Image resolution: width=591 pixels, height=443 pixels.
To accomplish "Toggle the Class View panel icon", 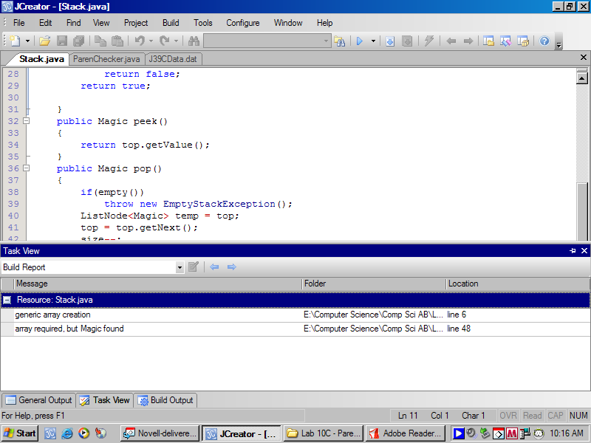I will [x=506, y=41].
